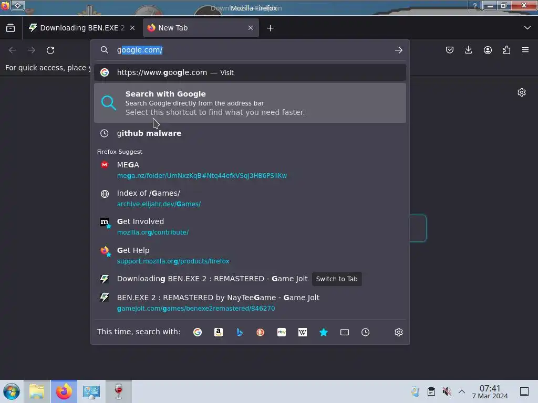Search this time with eBay icon

(x=282, y=332)
